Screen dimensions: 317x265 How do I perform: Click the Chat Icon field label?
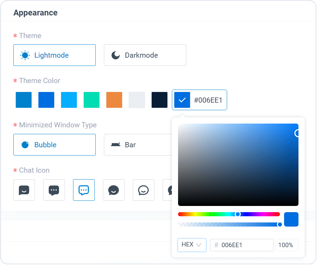pyautogui.click(x=34, y=170)
